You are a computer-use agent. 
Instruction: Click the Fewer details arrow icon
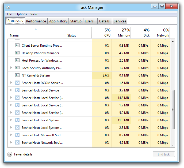click(10, 154)
